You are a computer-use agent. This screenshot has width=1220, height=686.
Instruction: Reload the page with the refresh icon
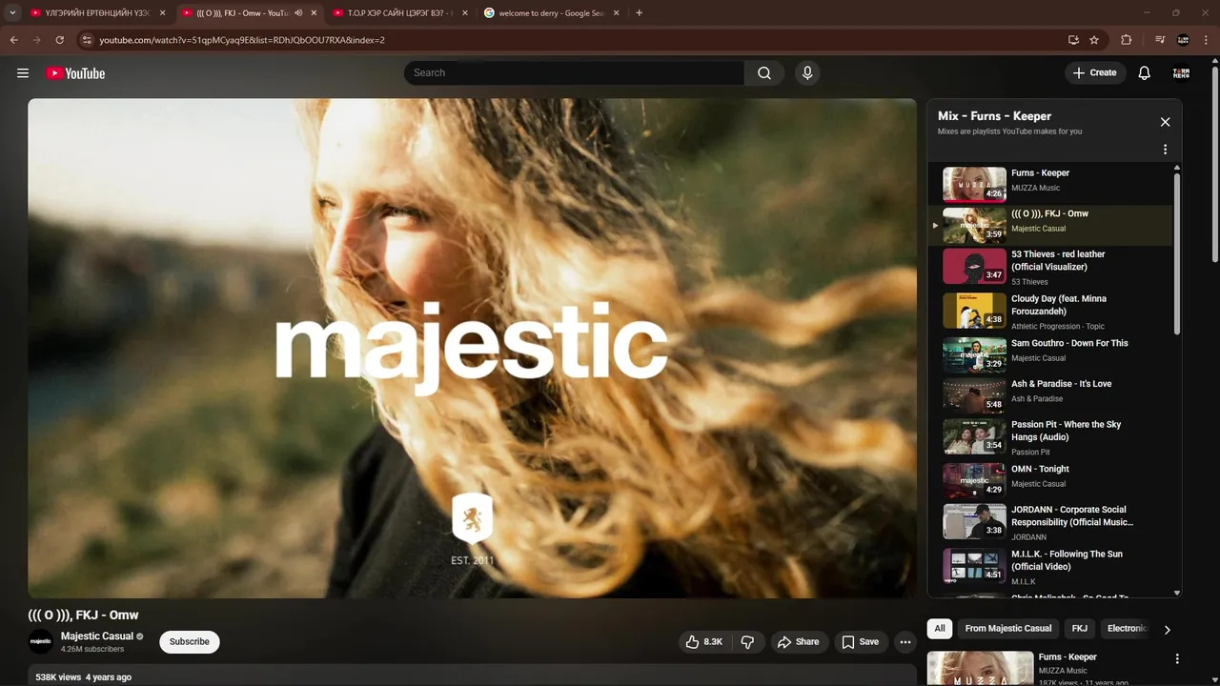click(x=59, y=40)
